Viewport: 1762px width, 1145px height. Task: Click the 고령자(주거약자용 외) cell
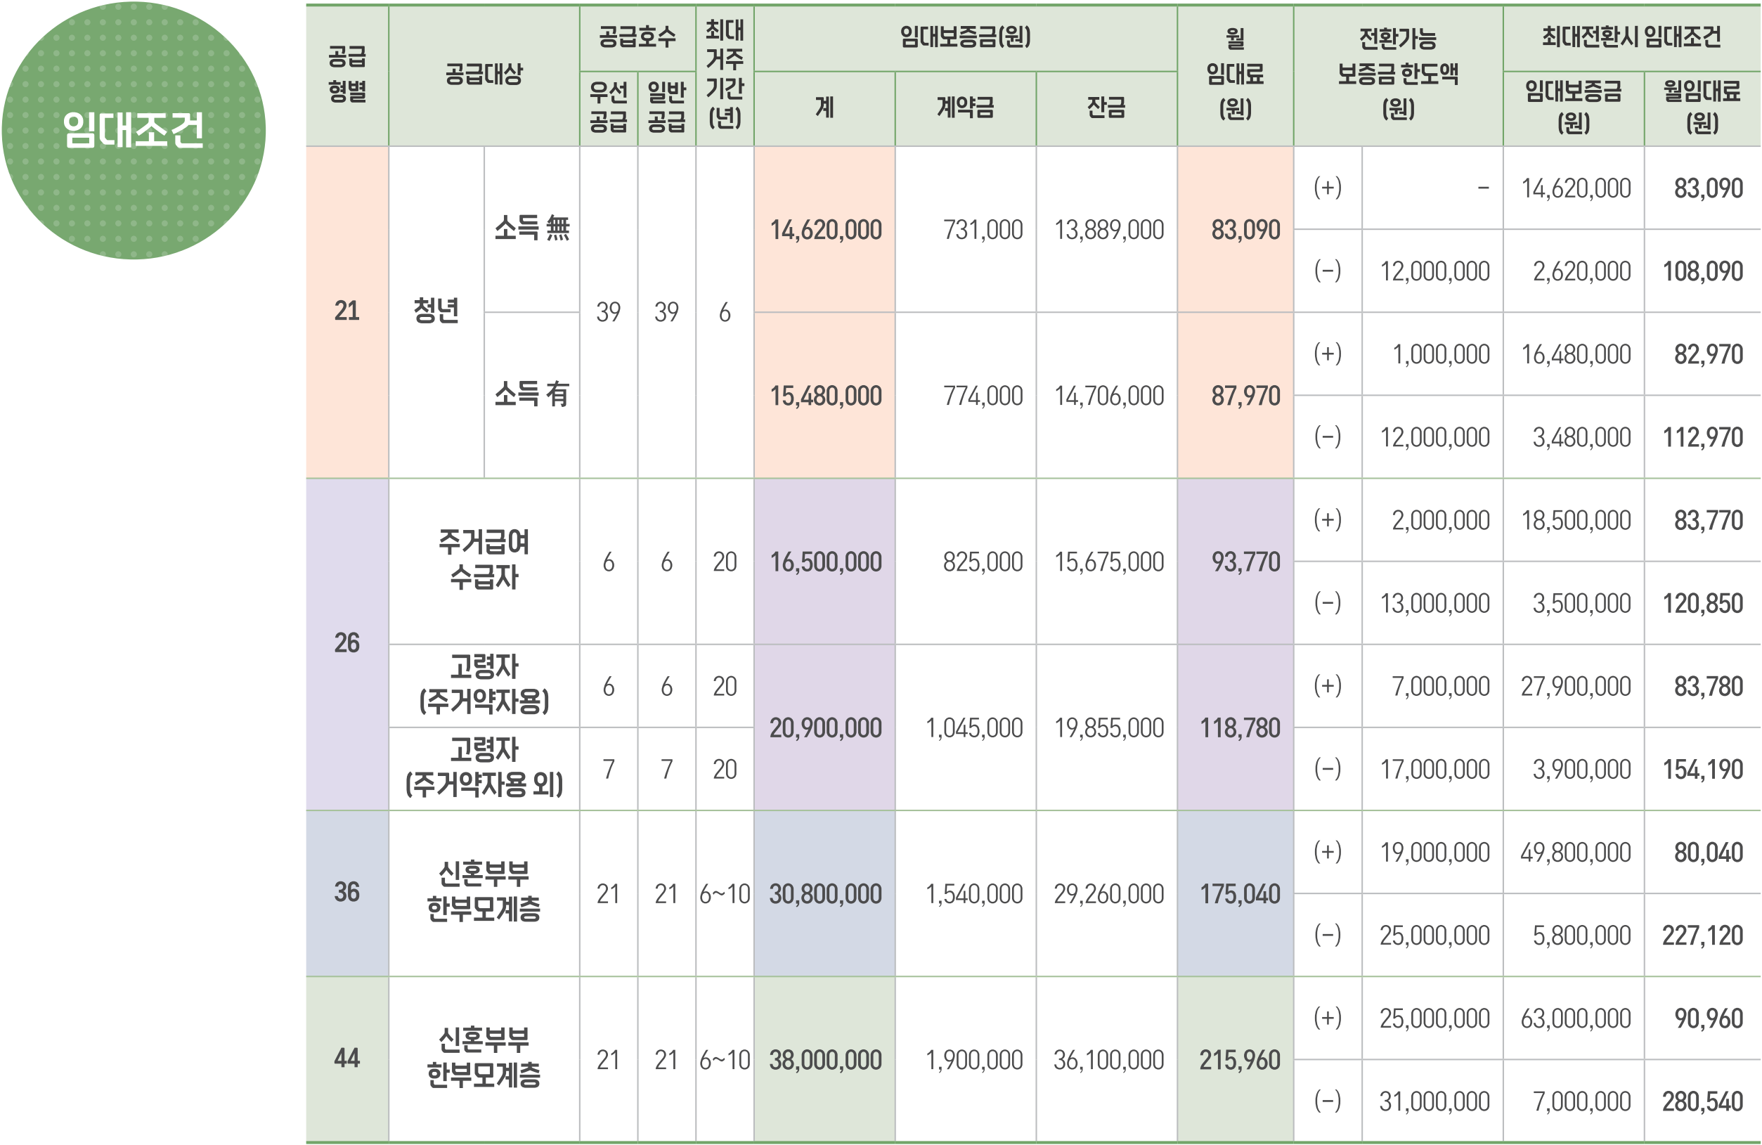[x=484, y=768]
